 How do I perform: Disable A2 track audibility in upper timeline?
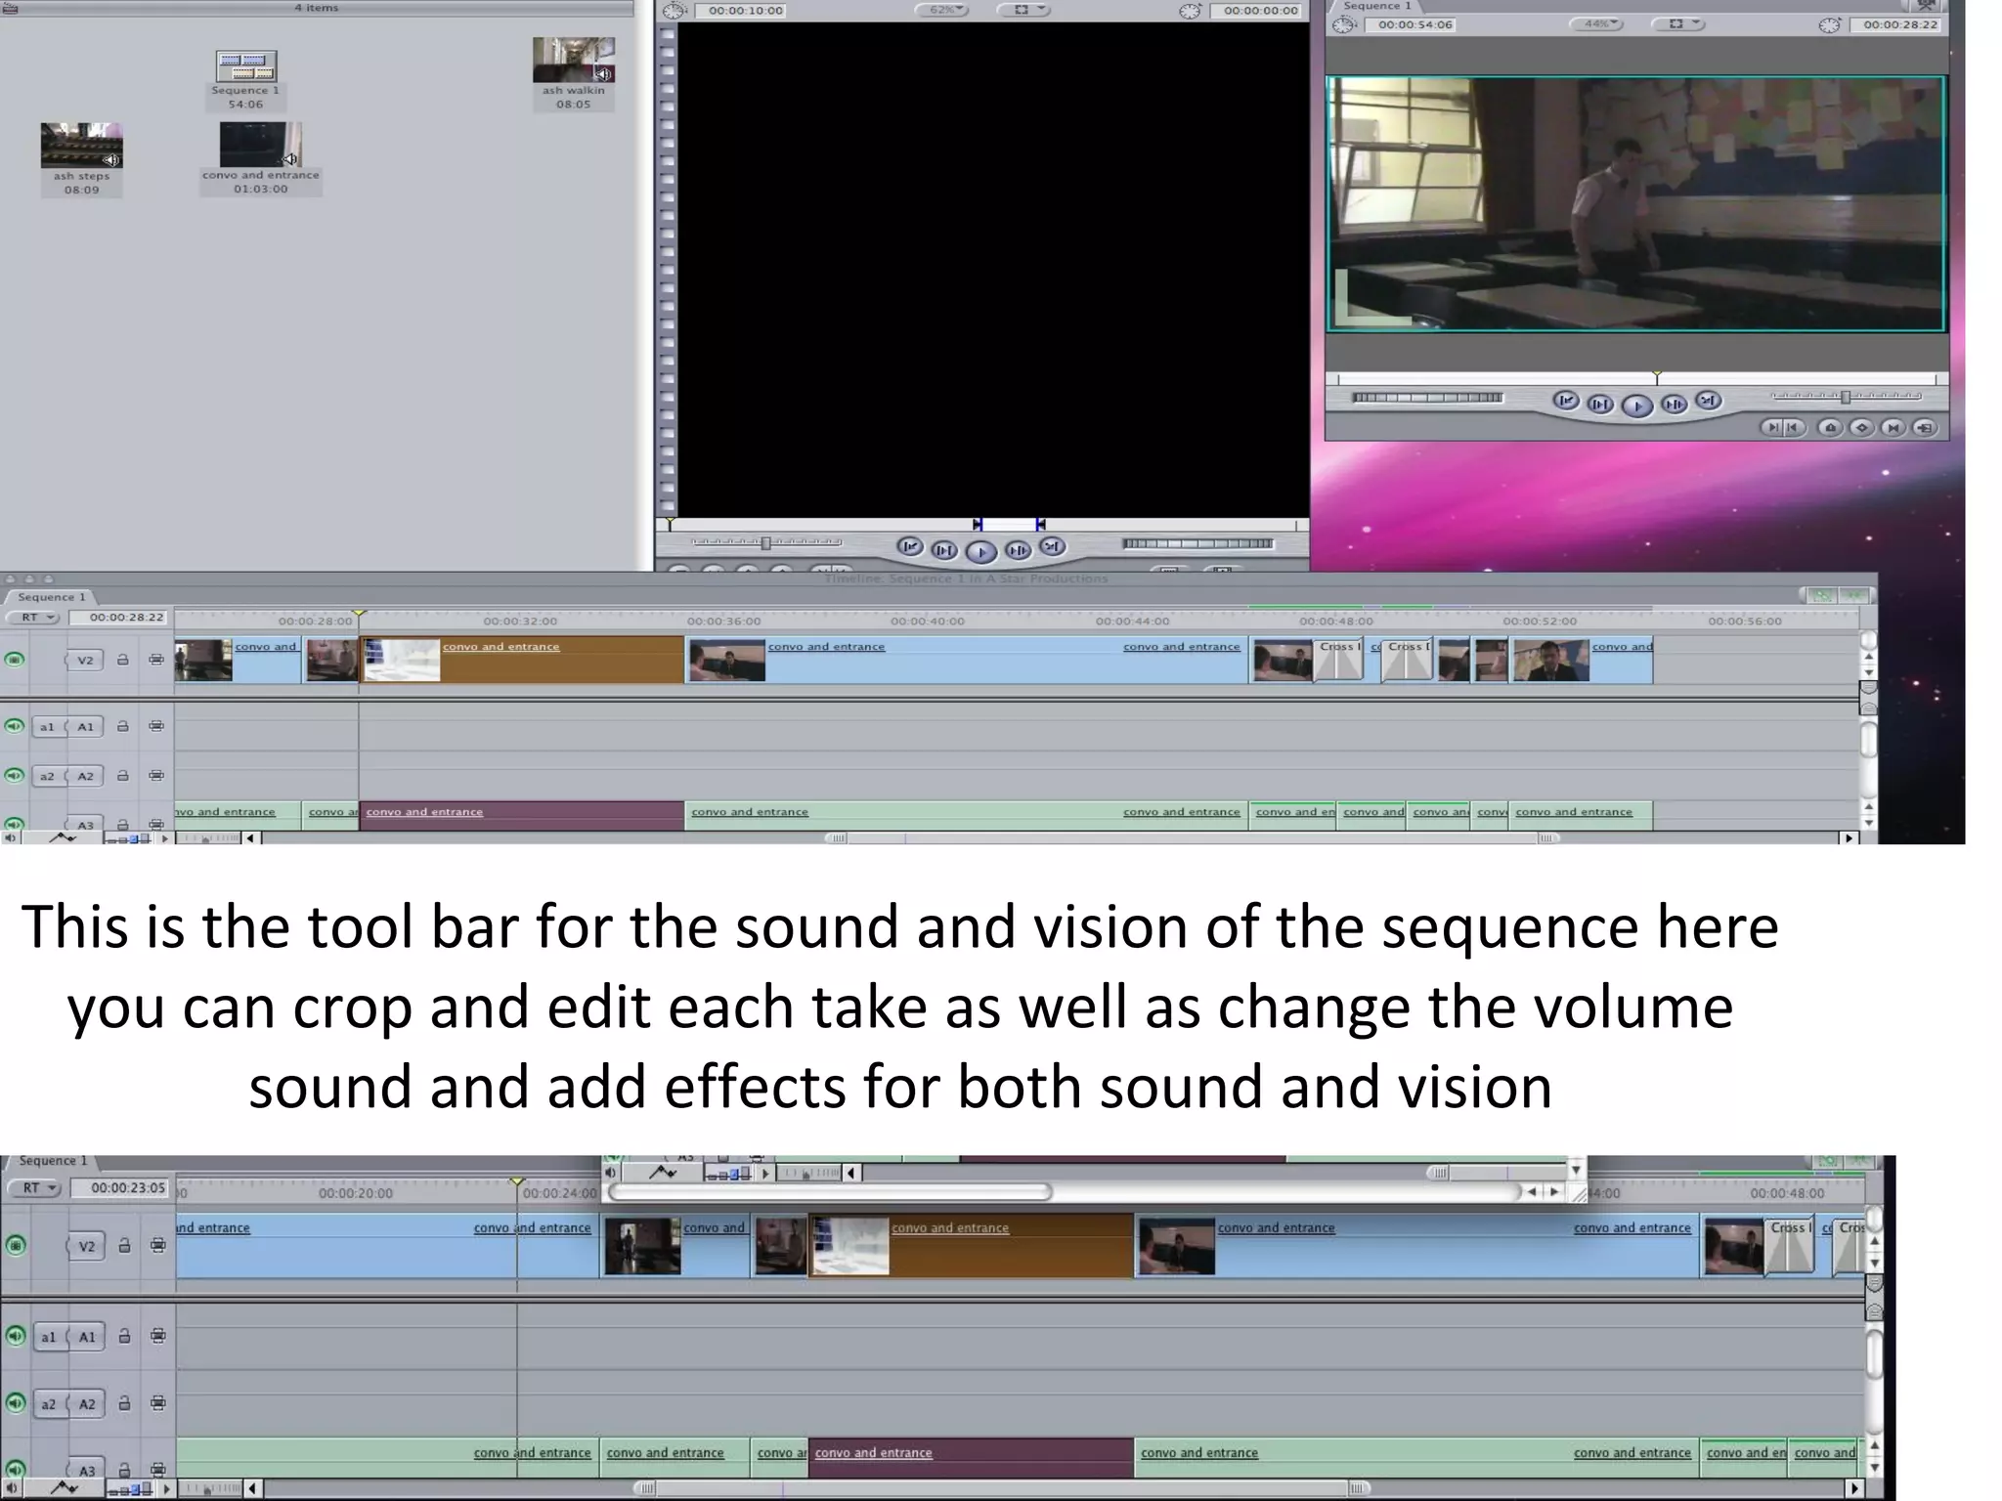(15, 775)
